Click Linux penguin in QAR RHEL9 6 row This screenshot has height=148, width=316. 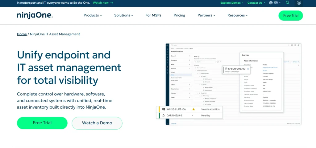164,115
